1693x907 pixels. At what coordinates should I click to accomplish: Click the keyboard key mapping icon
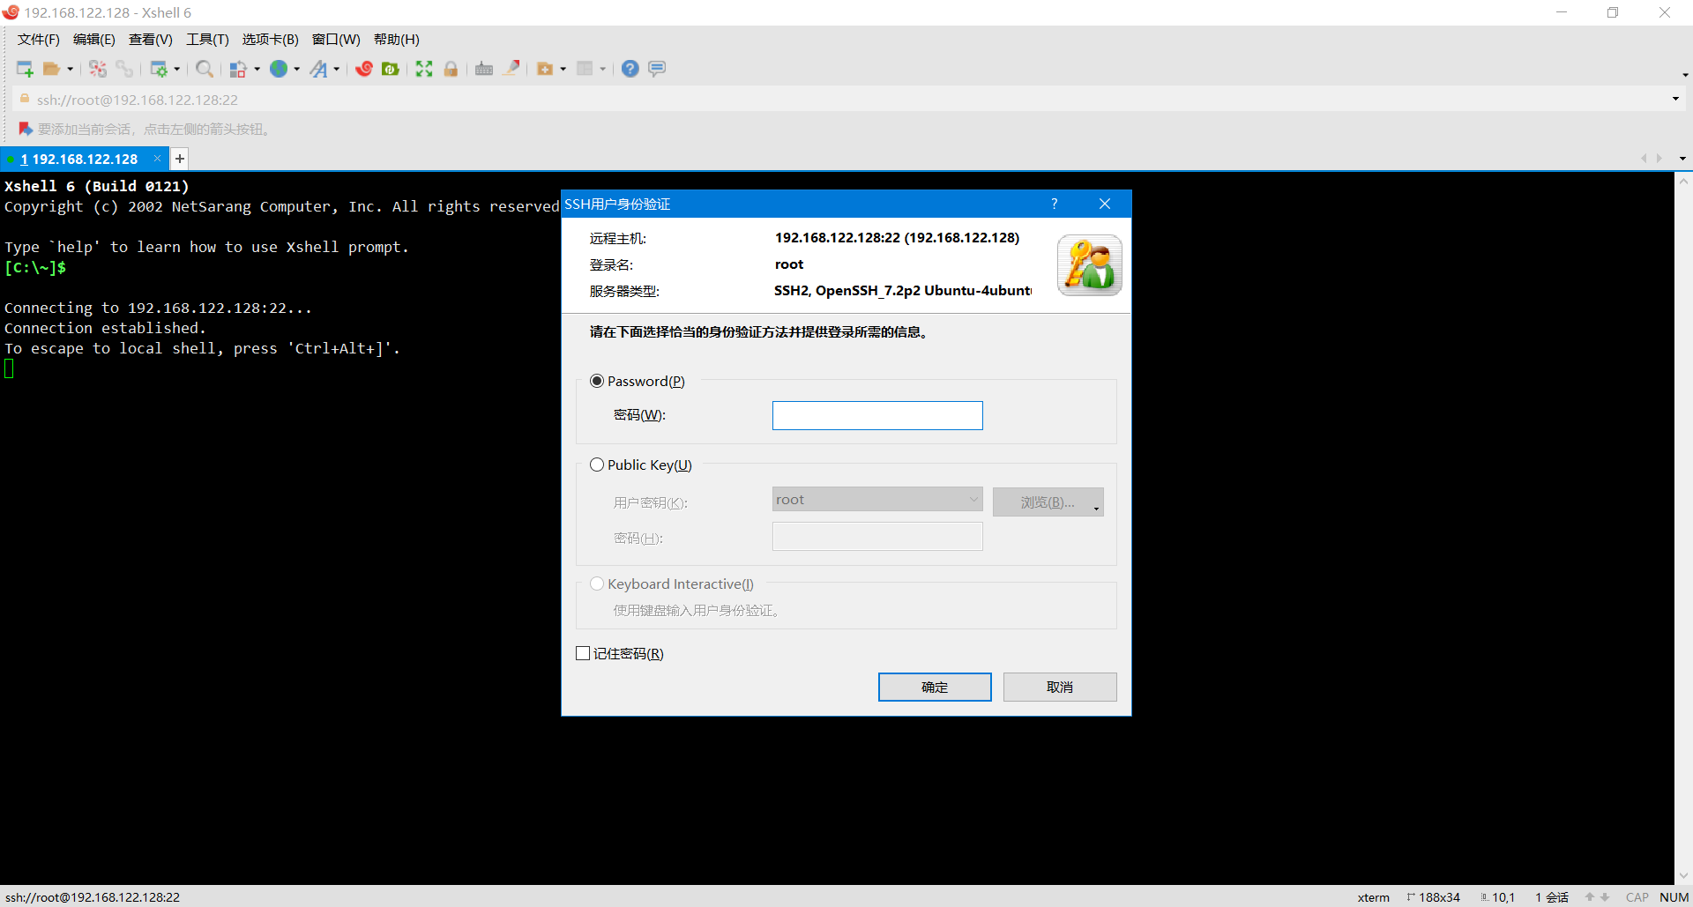(484, 69)
